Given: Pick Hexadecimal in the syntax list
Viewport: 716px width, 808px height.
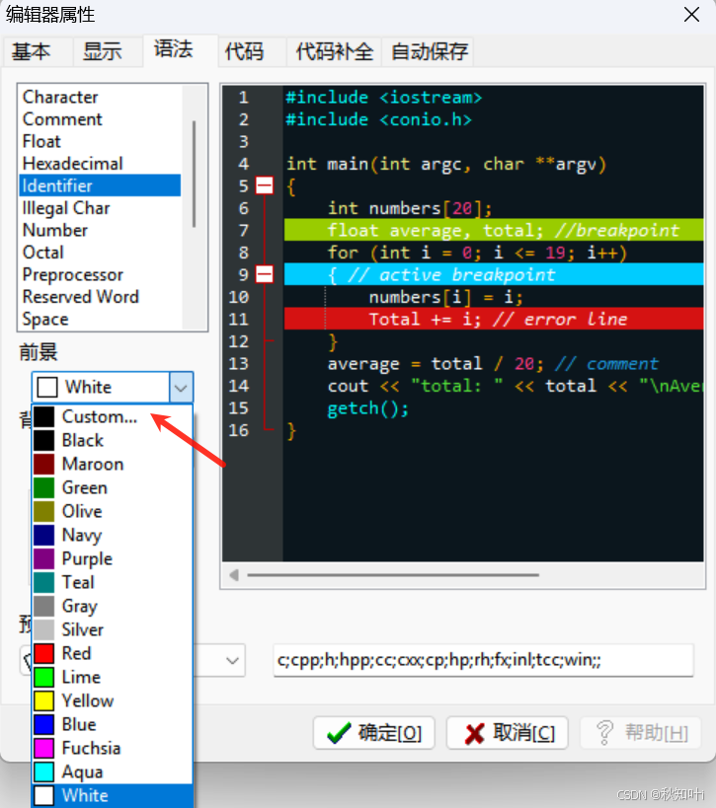Looking at the screenshot, I should (100, 164).
